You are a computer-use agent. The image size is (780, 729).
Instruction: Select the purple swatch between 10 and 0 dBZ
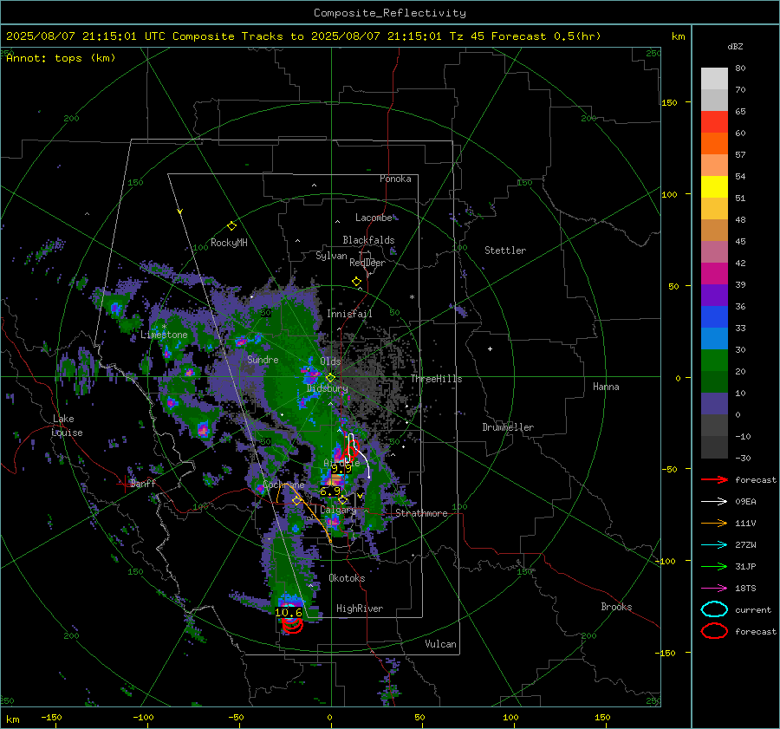click(714, 404)
